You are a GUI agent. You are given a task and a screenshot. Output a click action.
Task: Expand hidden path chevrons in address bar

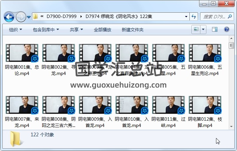[x=42, y=16]
